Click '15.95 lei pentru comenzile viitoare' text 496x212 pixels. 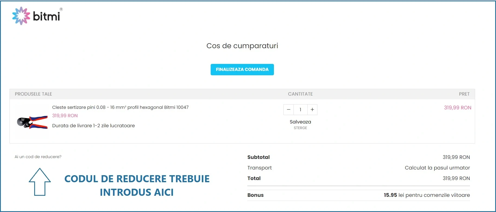427,195
